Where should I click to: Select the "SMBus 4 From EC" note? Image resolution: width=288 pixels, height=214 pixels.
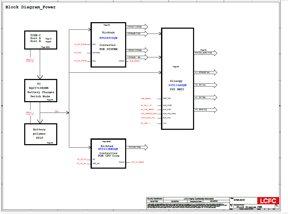[x=30, y=60]
